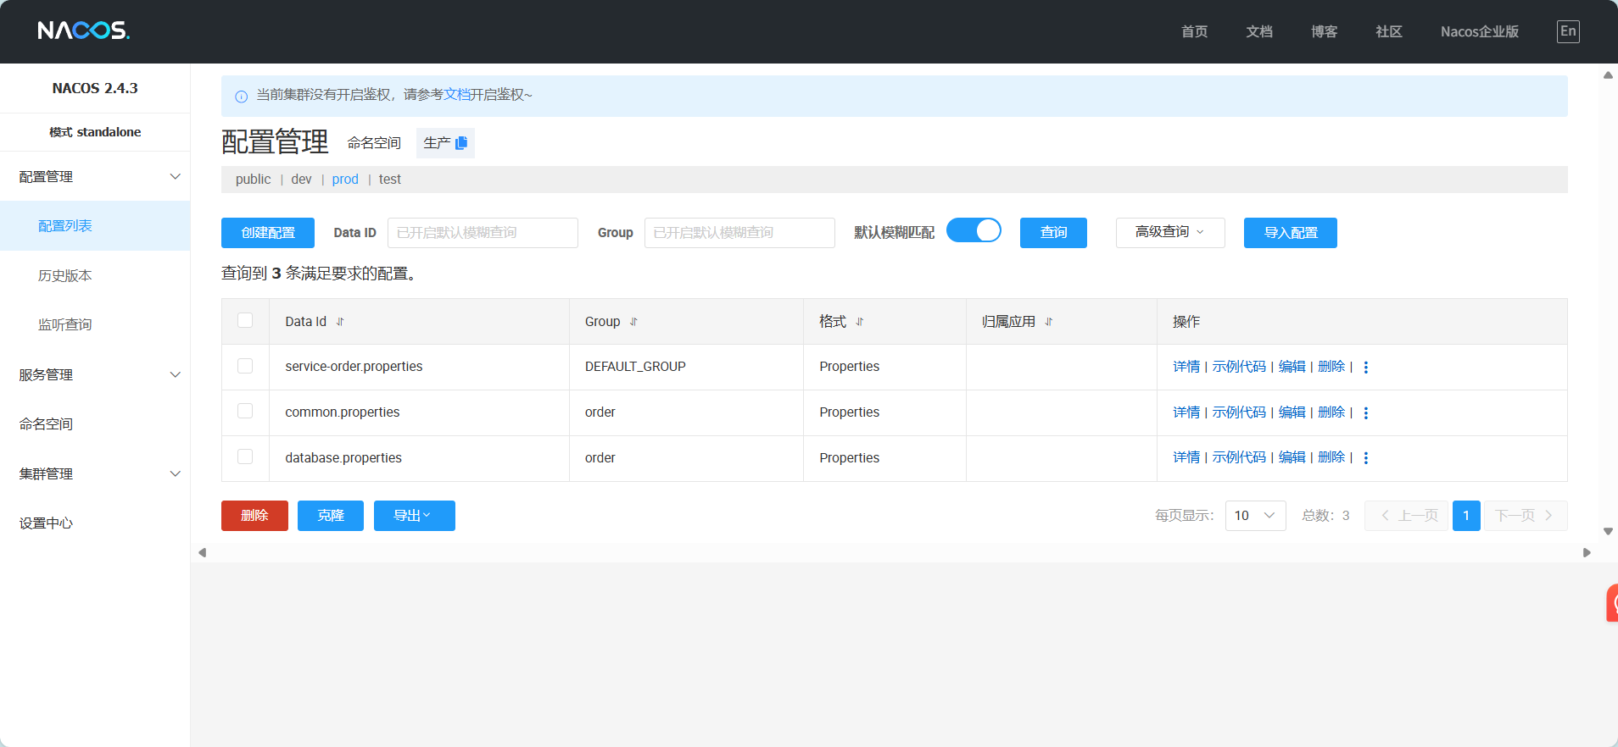Open the 导出 export dropdown
Viewport: 1618px width, 747px height.
coord(414,516)
